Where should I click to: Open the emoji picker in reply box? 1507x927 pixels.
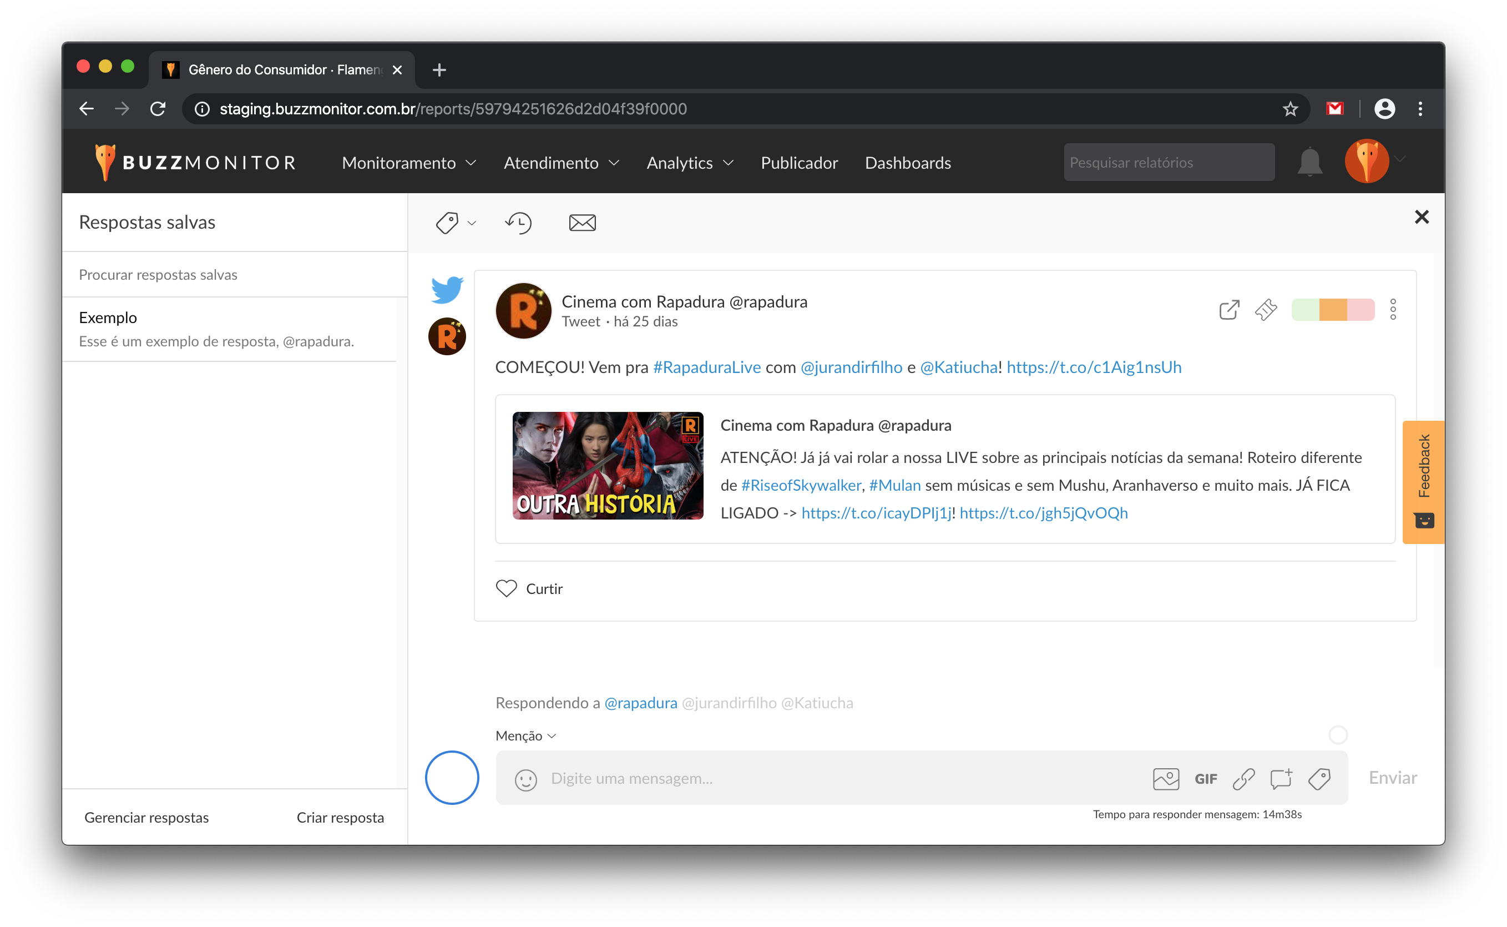(x=525, y=779)
